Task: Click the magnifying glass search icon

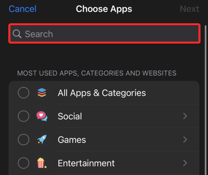Action: (17, 34)
